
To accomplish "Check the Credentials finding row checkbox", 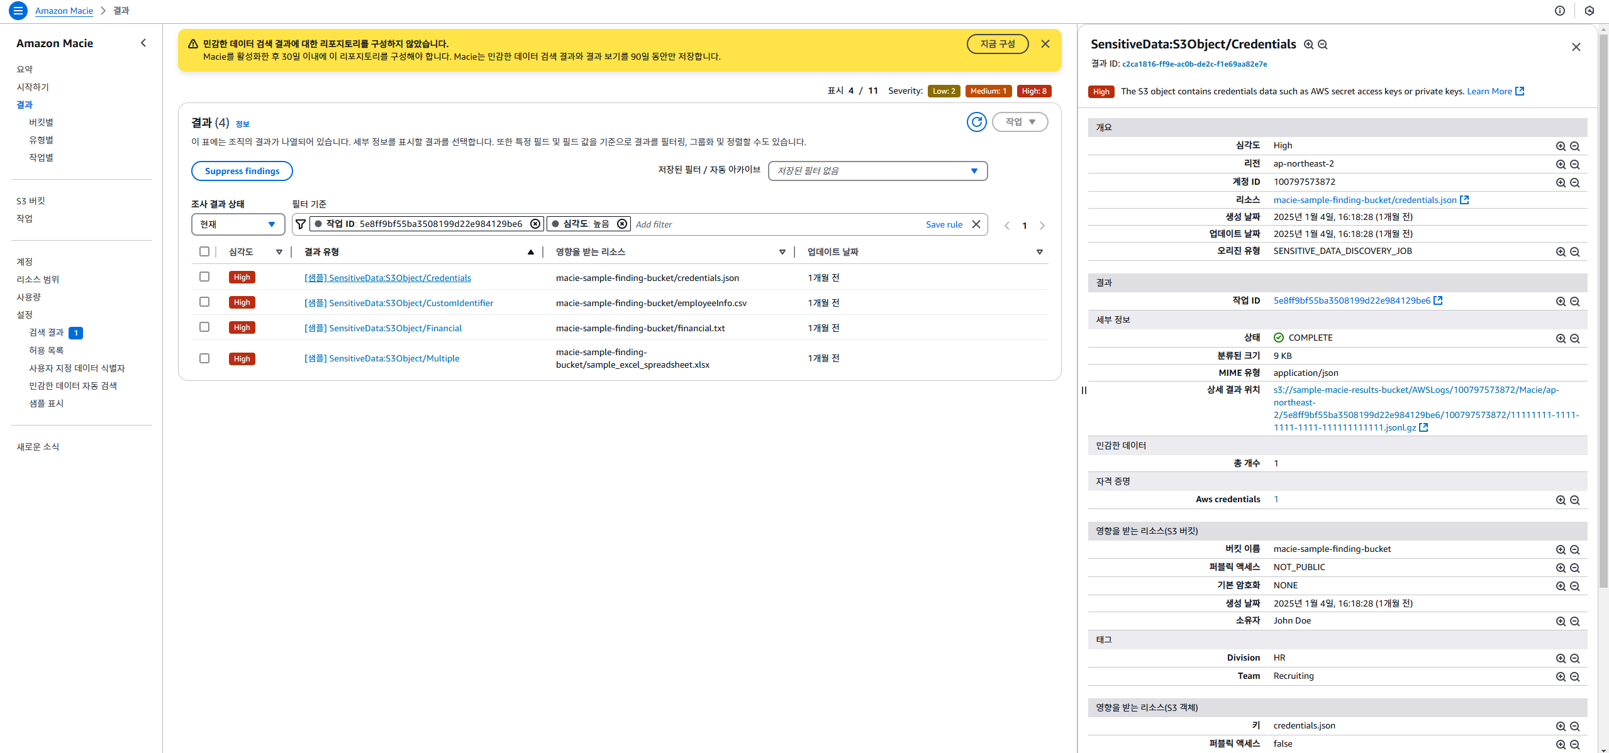I will (204, 277).
